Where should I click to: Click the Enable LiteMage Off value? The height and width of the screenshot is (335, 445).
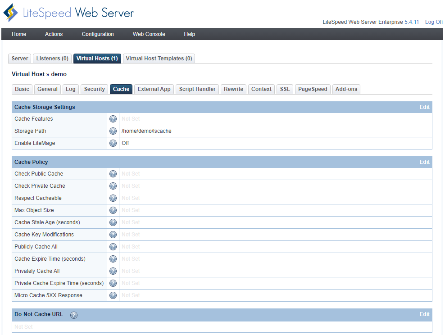125,143
